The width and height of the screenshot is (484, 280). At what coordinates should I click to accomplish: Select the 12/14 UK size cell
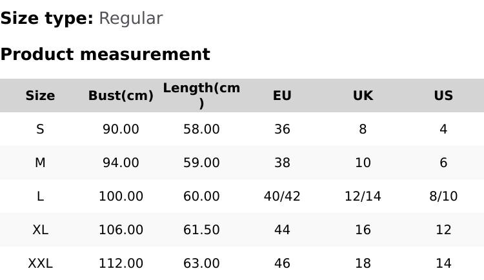pyautogui.click(x=363, y=196)
